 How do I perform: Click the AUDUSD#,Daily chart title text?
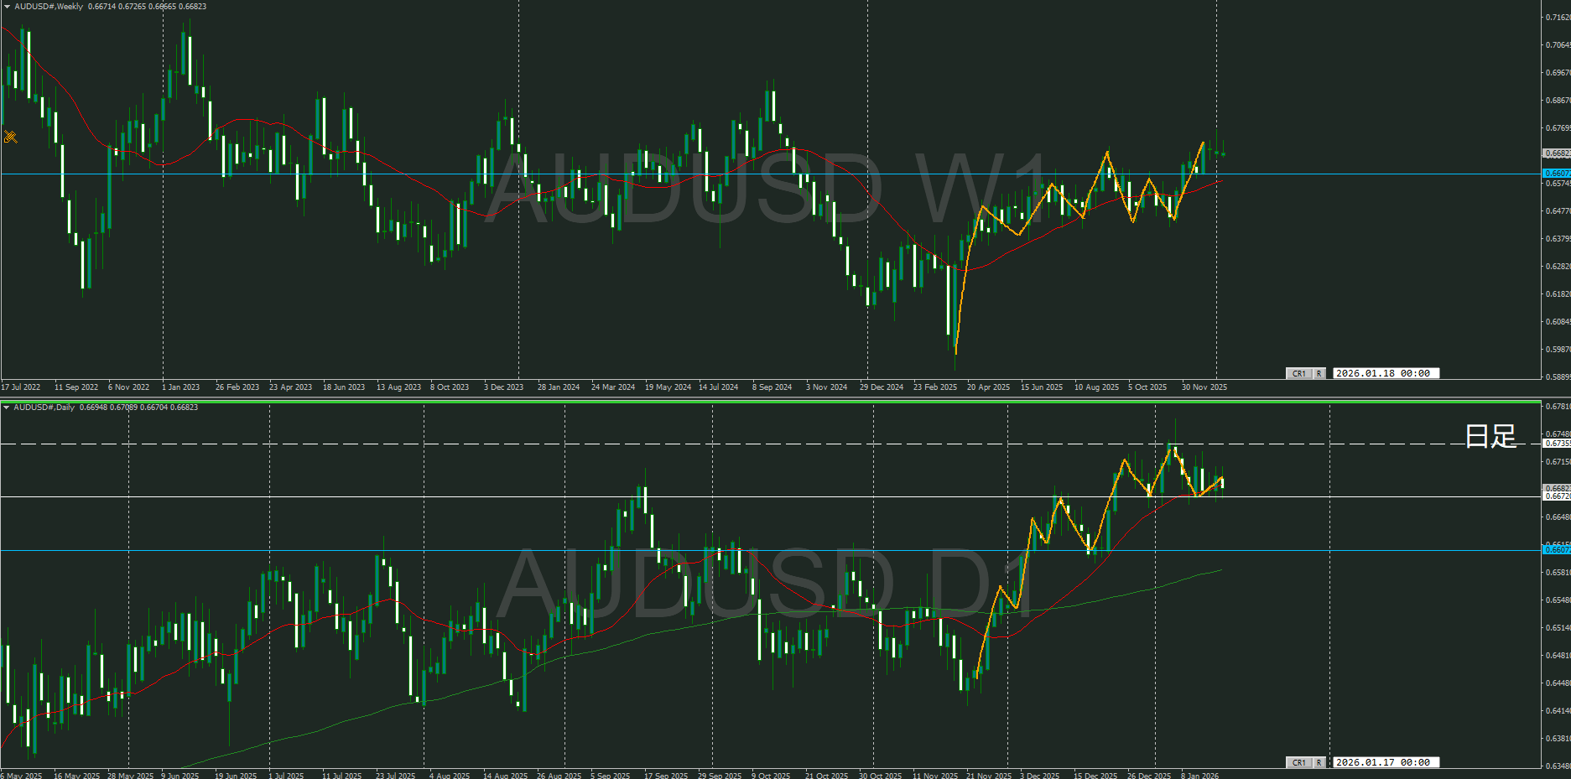44,408
